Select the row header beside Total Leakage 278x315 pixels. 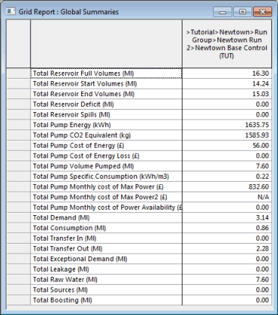coord(18,270)
